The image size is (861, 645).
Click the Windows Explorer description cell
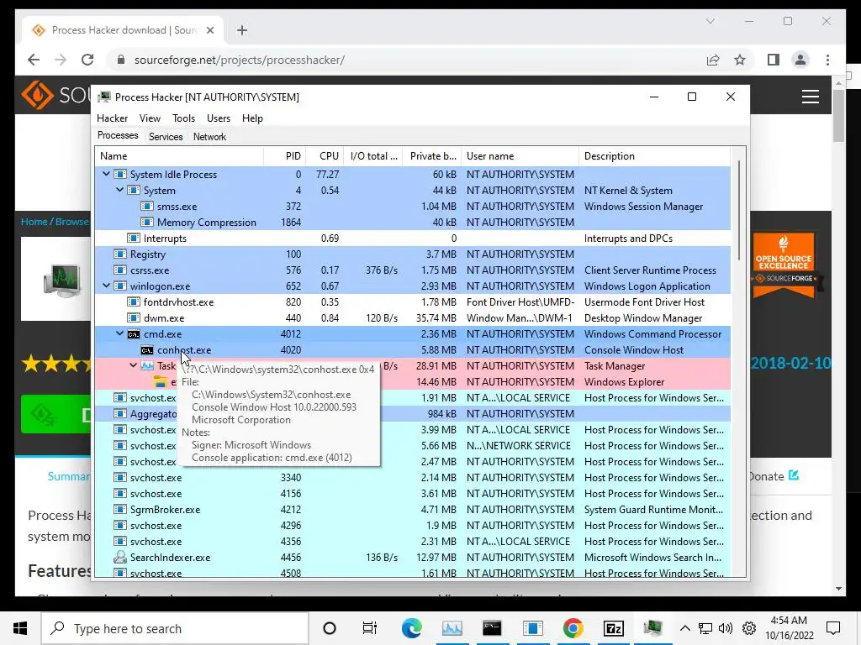point(625,382)
